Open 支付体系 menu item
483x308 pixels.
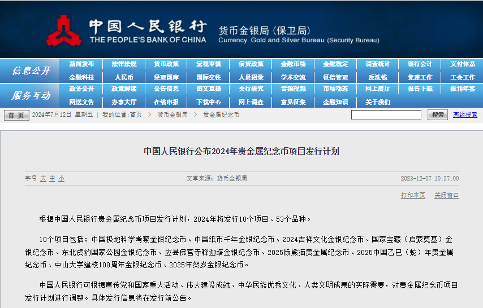pyautogui.click(x=463, y=64)
